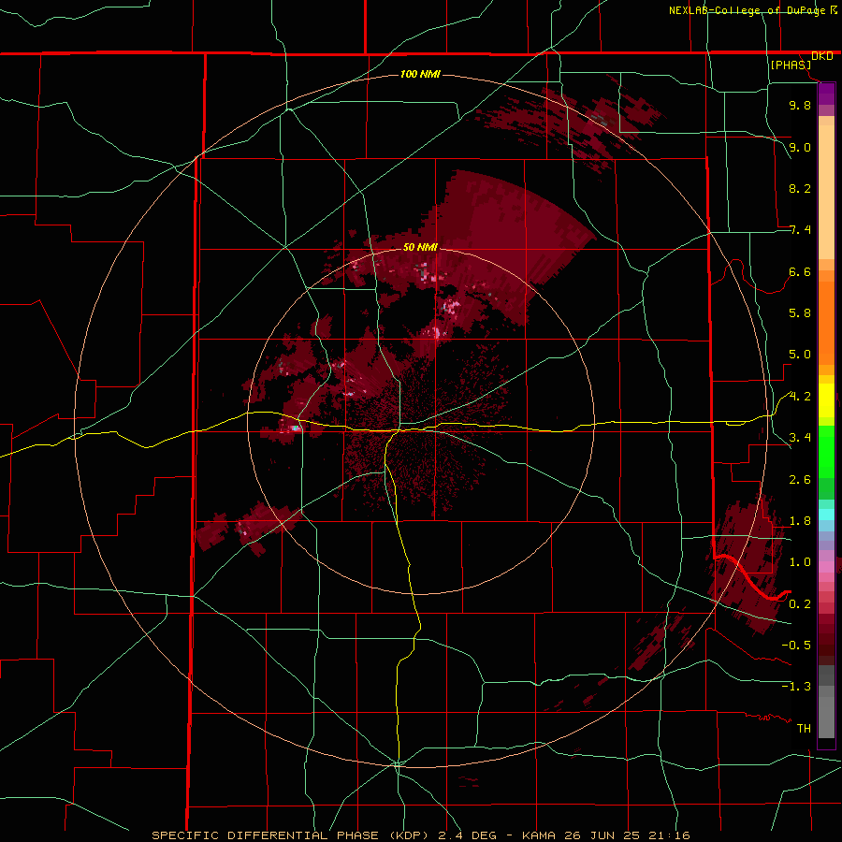The width and height of the screenshot is (842, 842).
Task: Click the KAMA 26 JUN 25 21:16 timestamp
Action: (605, 835)
